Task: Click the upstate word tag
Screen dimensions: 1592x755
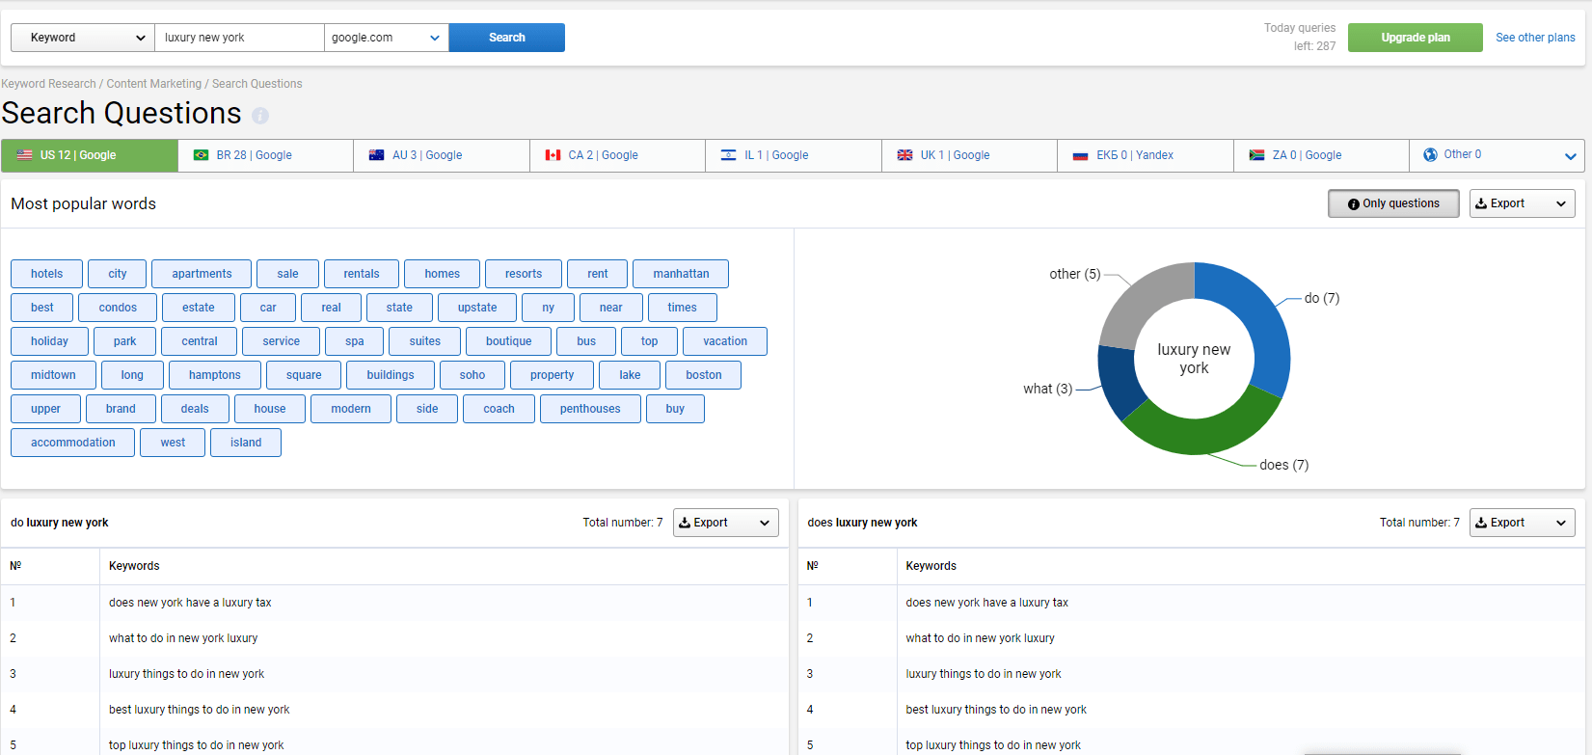Action: click(477, 308)
